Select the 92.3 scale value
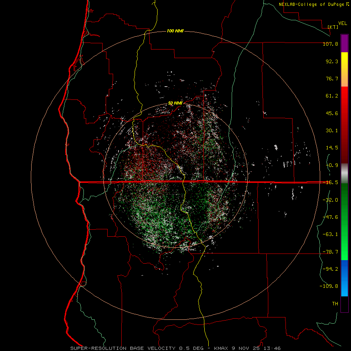Image resolution: width=351 pixels, height=351 pixels. click(332, 61)
